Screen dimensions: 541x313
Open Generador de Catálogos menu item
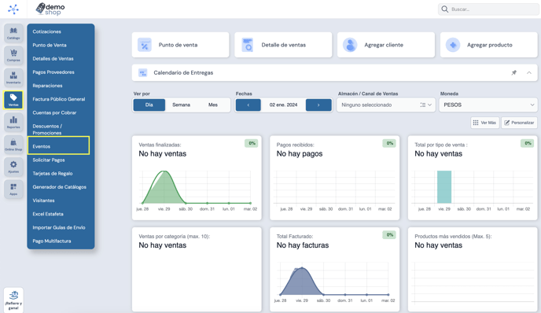59,187
